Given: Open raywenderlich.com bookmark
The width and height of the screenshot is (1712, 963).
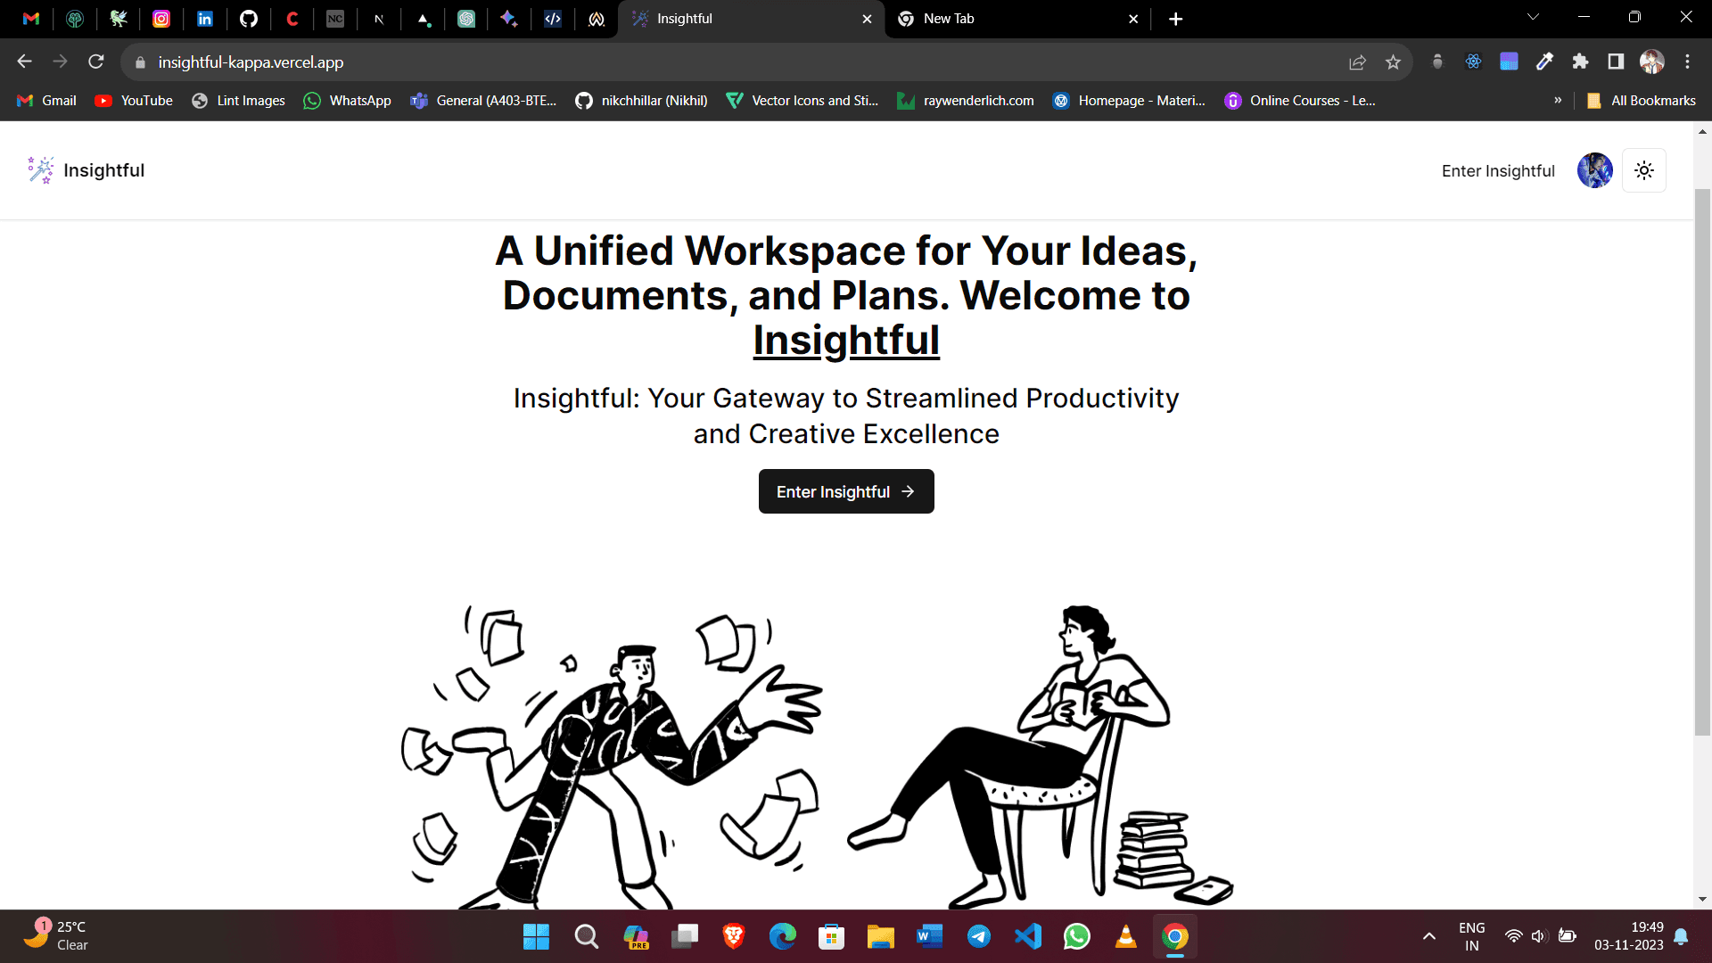Looking at the screenshot, I should pyautogui.click(x=966, y=101).
